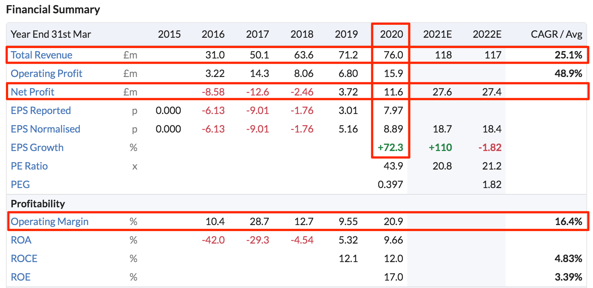Select the +72.3 EPS Growth value

point(390,147)
